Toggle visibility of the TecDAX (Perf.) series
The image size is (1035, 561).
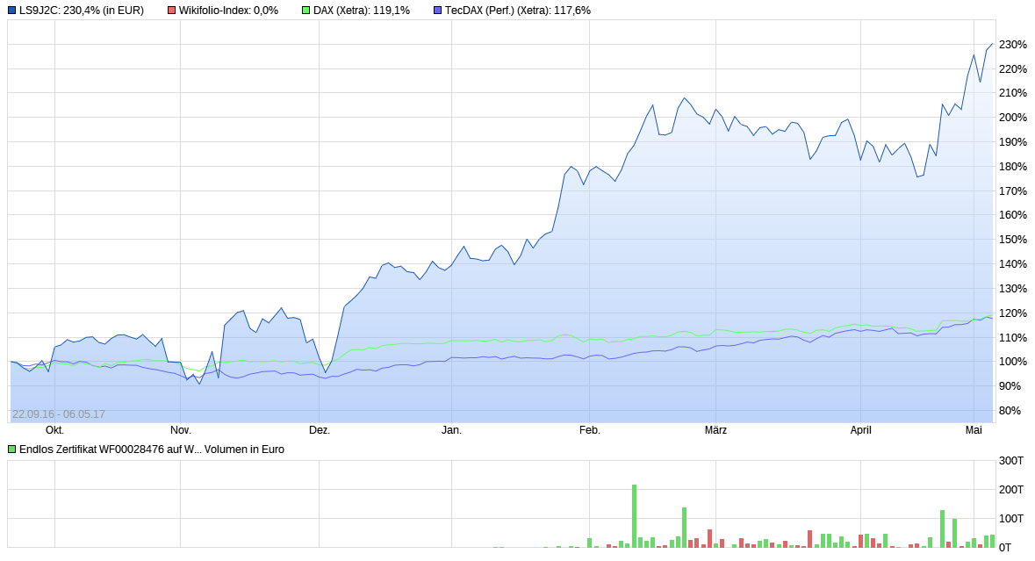coord(439,10)
